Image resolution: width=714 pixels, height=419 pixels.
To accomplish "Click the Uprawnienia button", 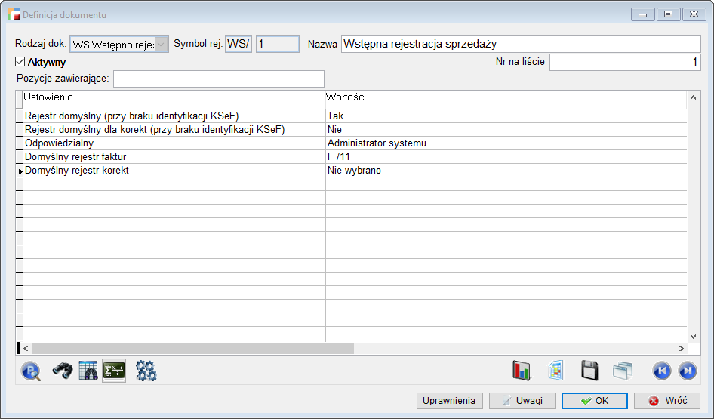I will (449, 401).
